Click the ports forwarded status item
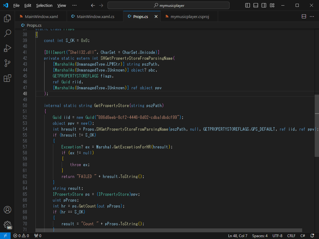Screen dimensions: 319x239 tap(38, 236)
